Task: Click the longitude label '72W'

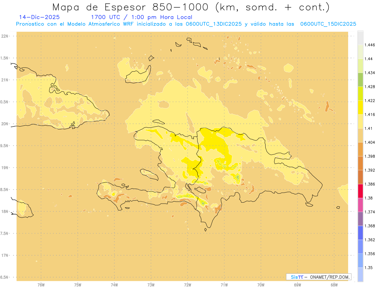Action: click(x=187, y=285)
